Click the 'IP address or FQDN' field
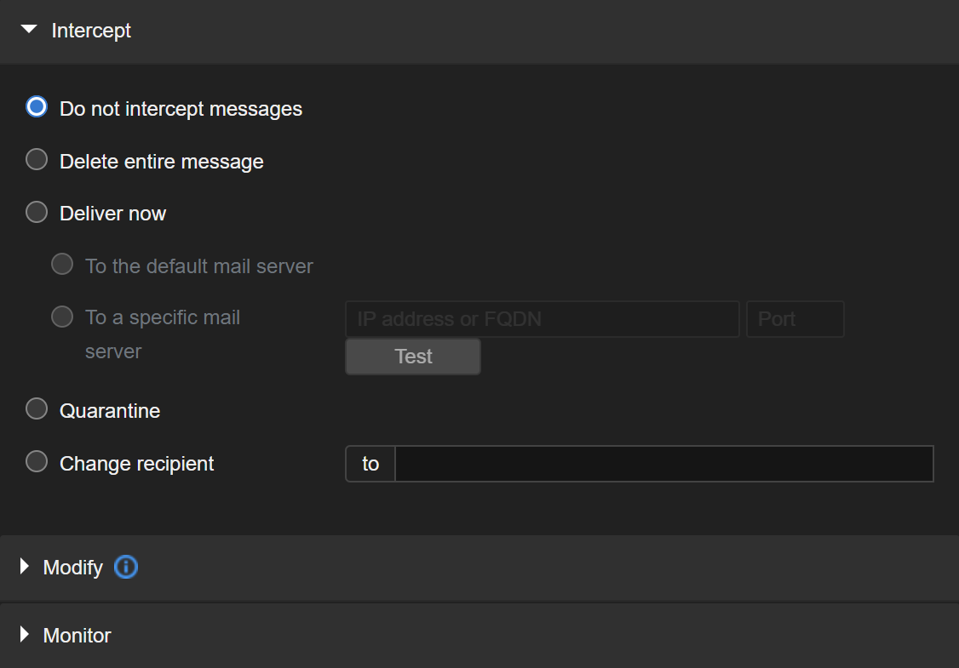 click(x=542, y=319)
